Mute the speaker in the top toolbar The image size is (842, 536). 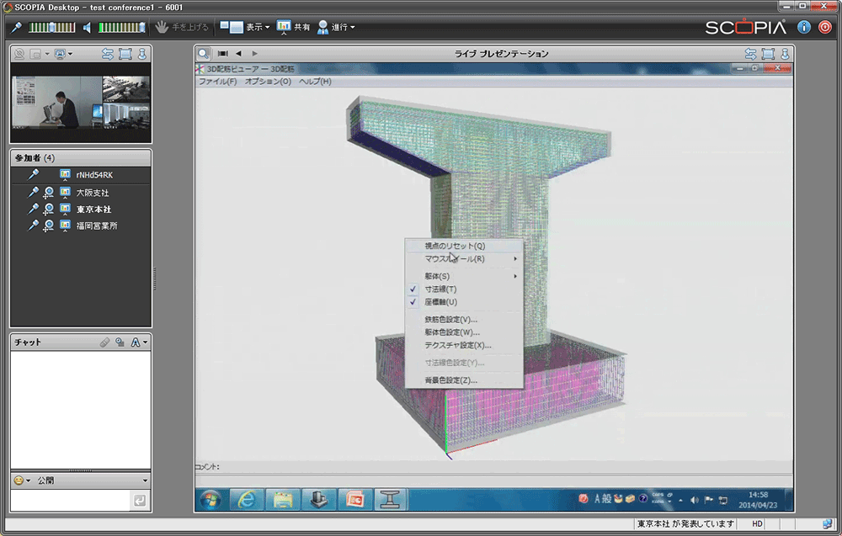(x=87, y=27)
